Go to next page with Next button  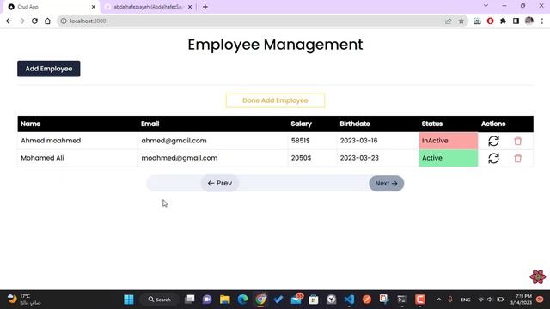386,183
